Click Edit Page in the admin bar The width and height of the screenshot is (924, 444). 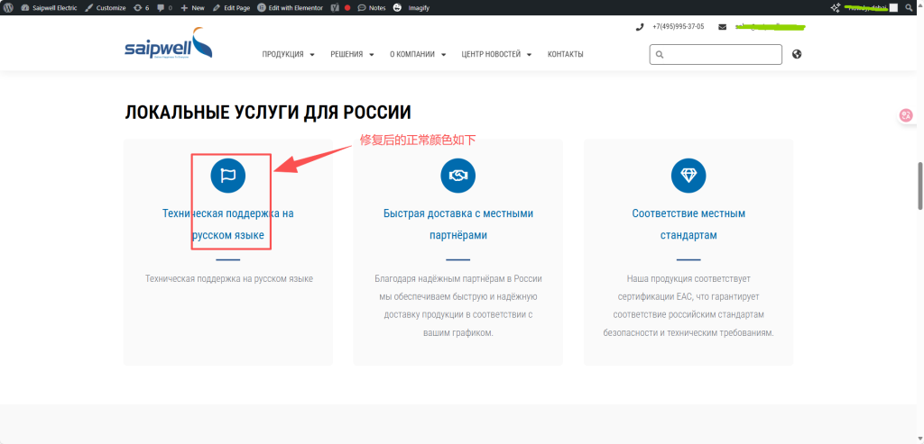[231, 7]
